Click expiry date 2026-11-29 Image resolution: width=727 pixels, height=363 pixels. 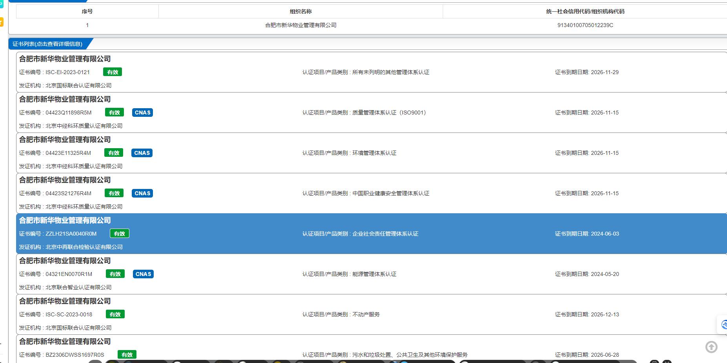point(605,72)
